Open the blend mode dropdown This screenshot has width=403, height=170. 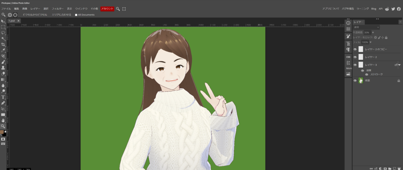click(x=366, y=27)
